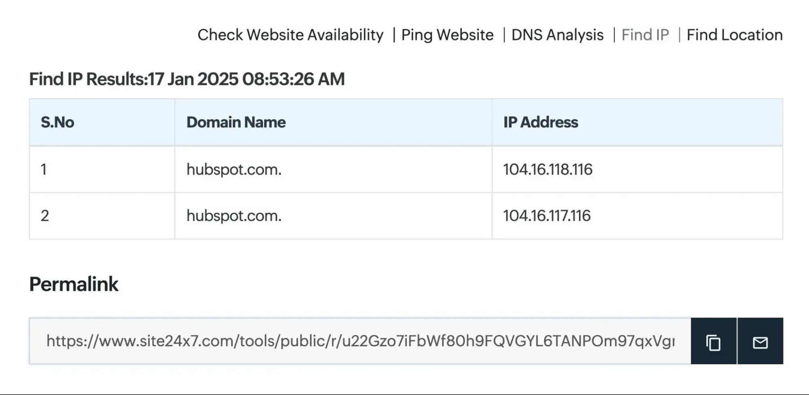
Task: Click the S.No column header
Action: pos(57,123)
